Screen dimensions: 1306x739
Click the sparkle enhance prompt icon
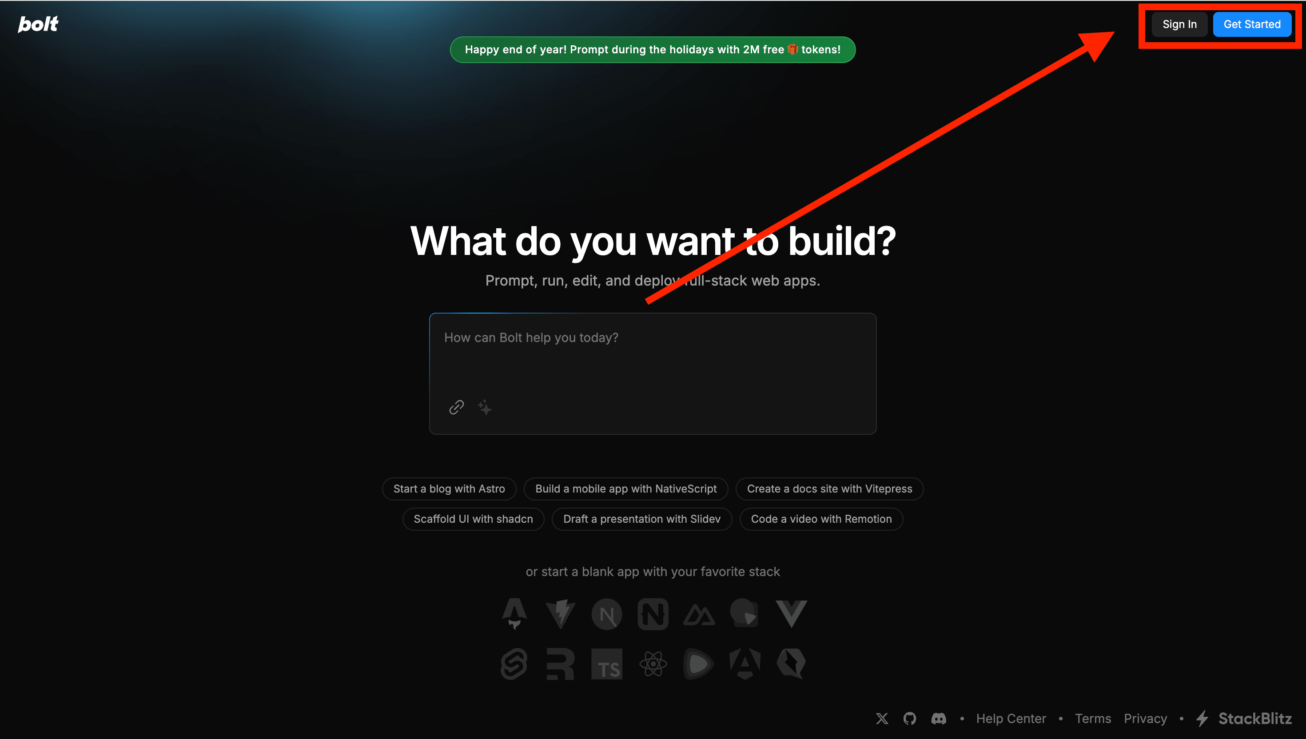(485, 407)
